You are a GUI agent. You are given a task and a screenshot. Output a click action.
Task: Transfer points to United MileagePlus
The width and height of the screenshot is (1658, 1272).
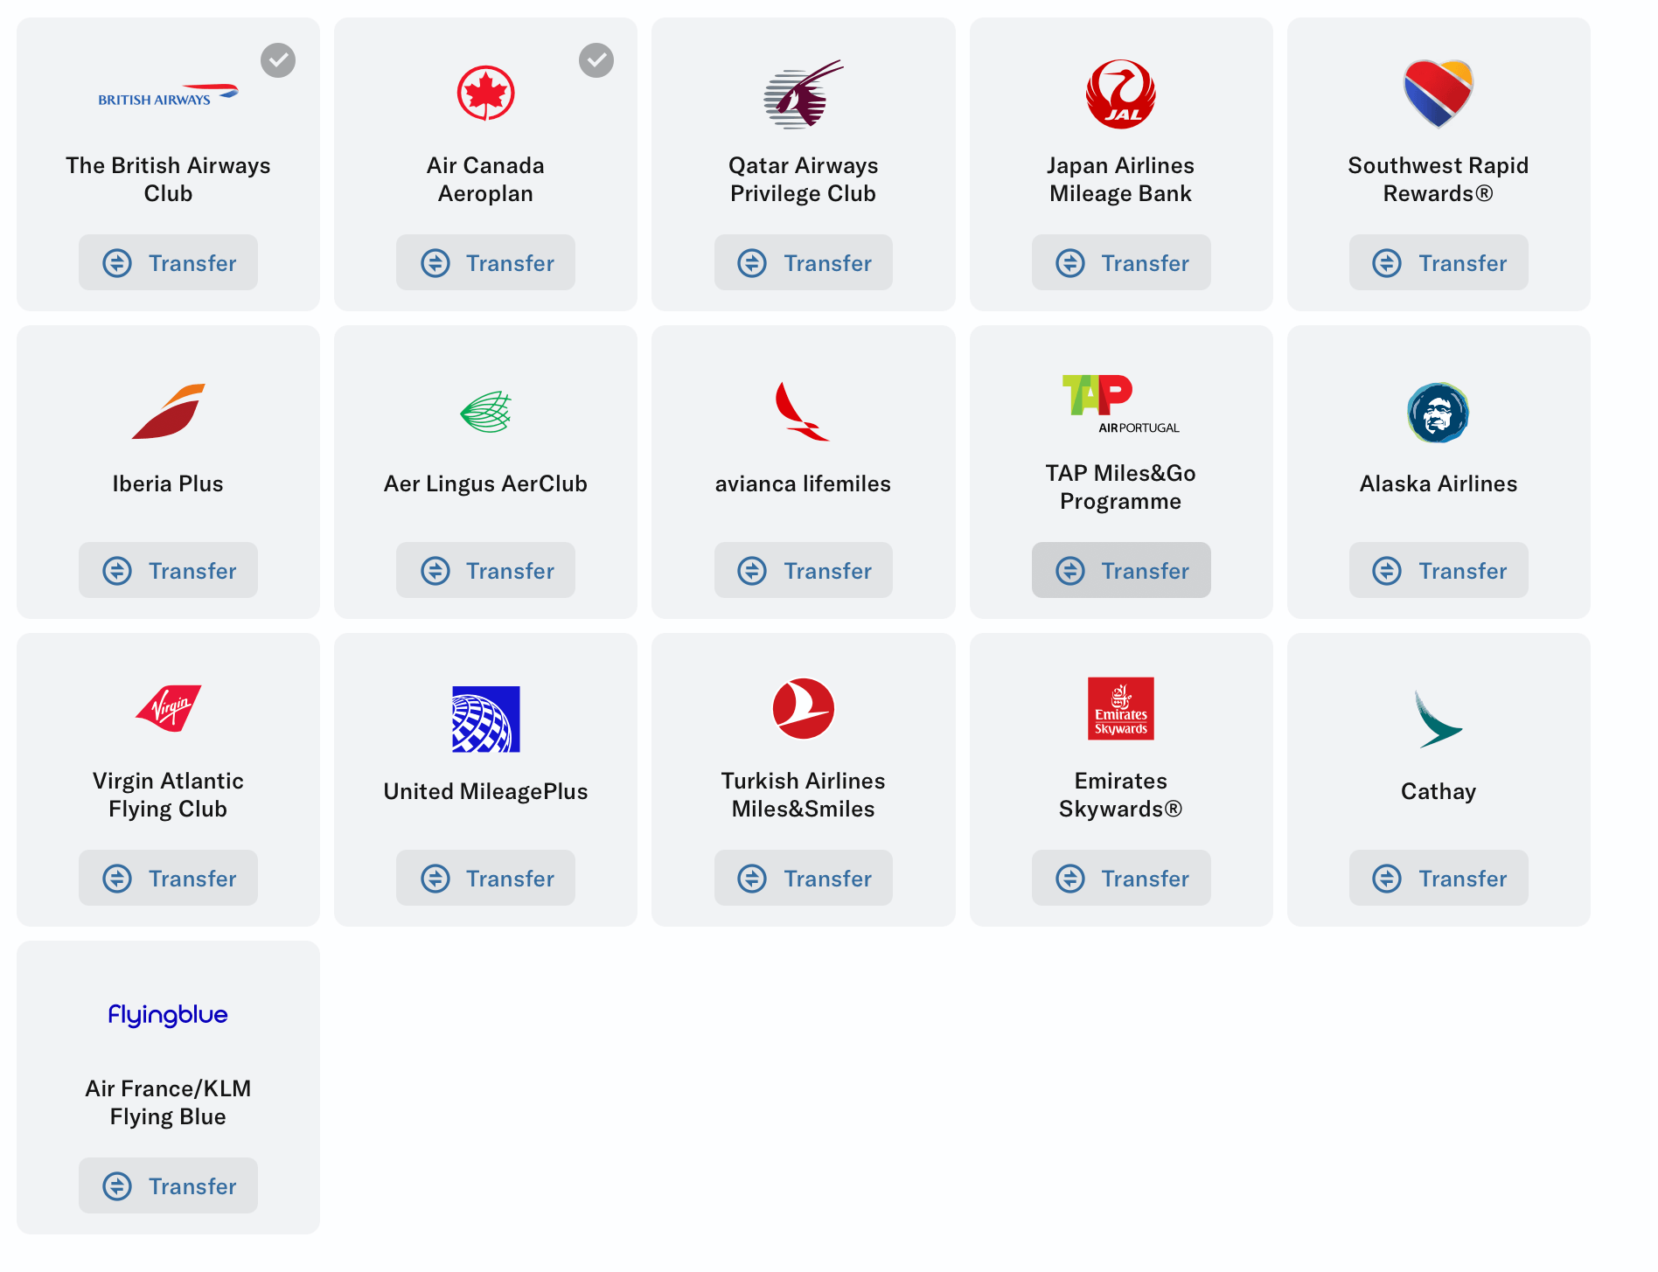coord(485,878)
